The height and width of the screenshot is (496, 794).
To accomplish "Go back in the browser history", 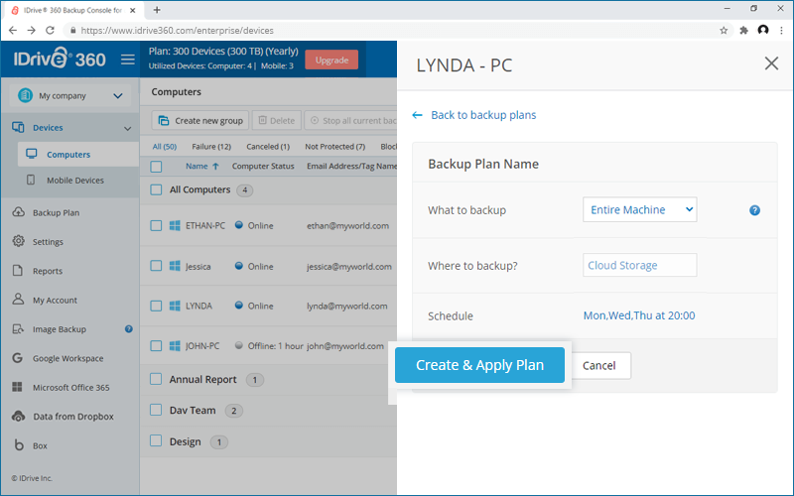I will [13, 31].
